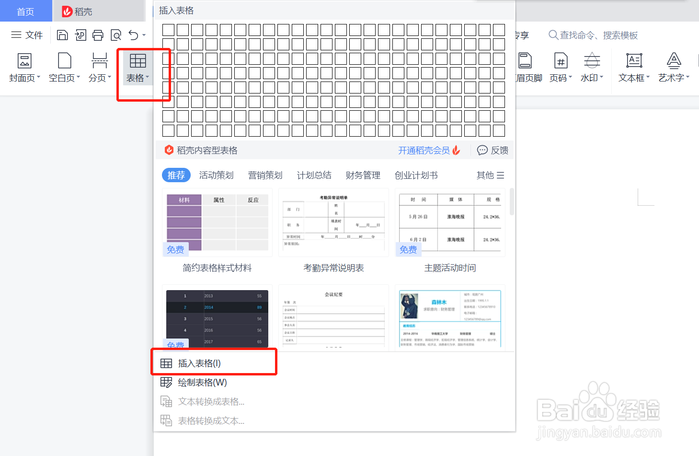Click the save icon in quick toolbar
This screenshot has width=699, height=456.
(62, 35)
